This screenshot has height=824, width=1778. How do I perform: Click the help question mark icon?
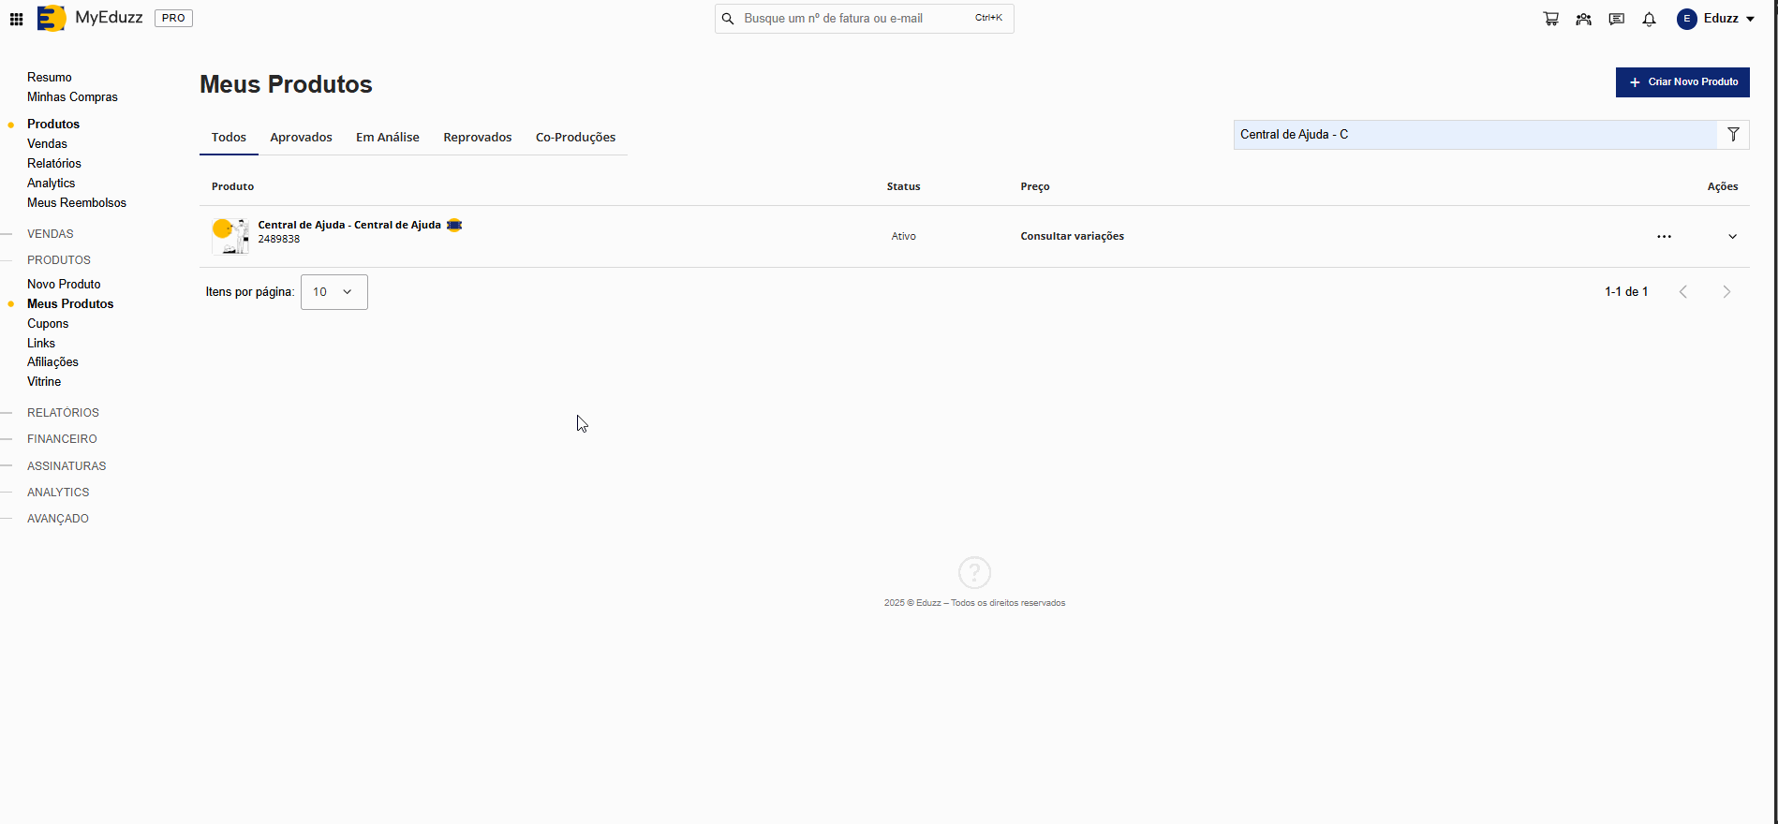974,572
